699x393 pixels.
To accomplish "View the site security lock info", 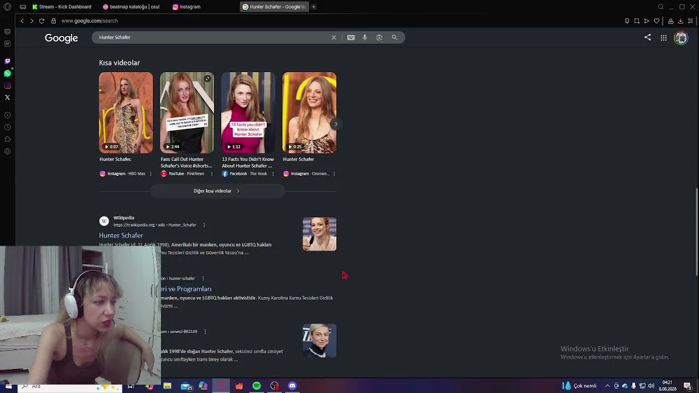I will click(54, 21).
